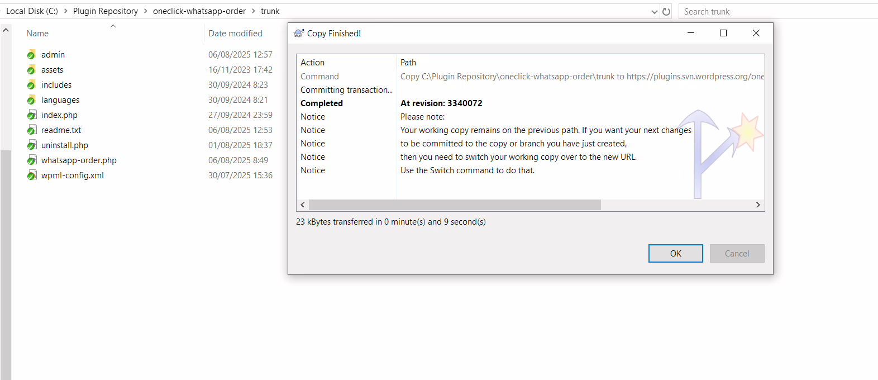Select the admin folder name
This screenshot has width=878, height=380.
[53, 55]
